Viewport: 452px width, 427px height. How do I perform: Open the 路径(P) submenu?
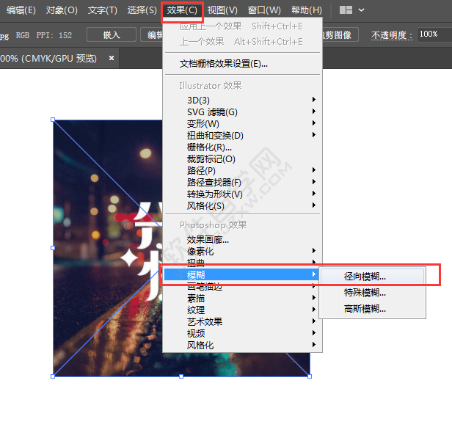(242, 171)
